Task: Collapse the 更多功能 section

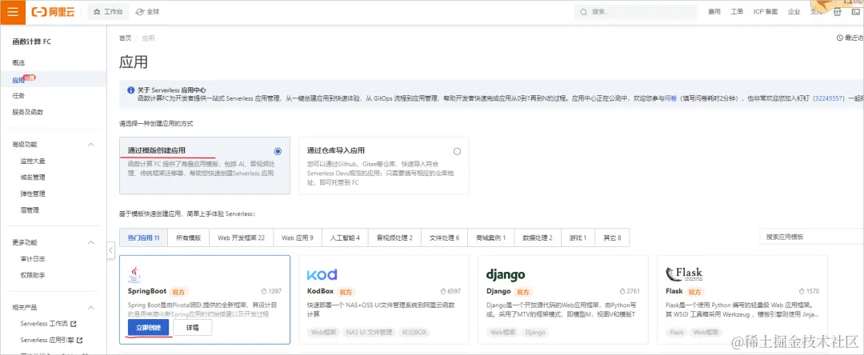Action: (91, 243)
